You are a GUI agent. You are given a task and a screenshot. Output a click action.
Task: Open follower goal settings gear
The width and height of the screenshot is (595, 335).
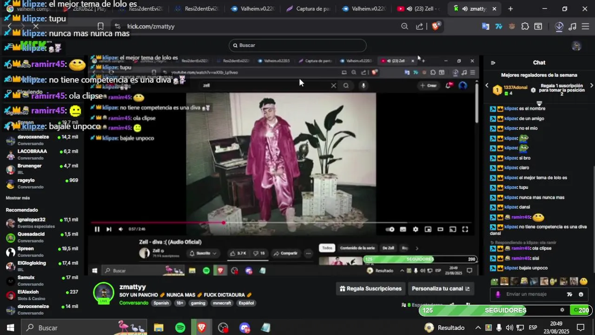tap(562, 310)
